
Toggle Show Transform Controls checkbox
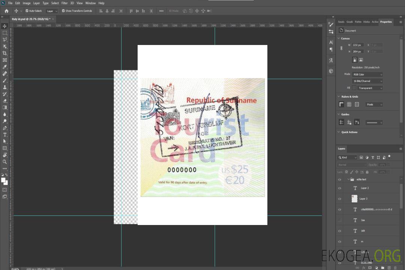[63, 11]
